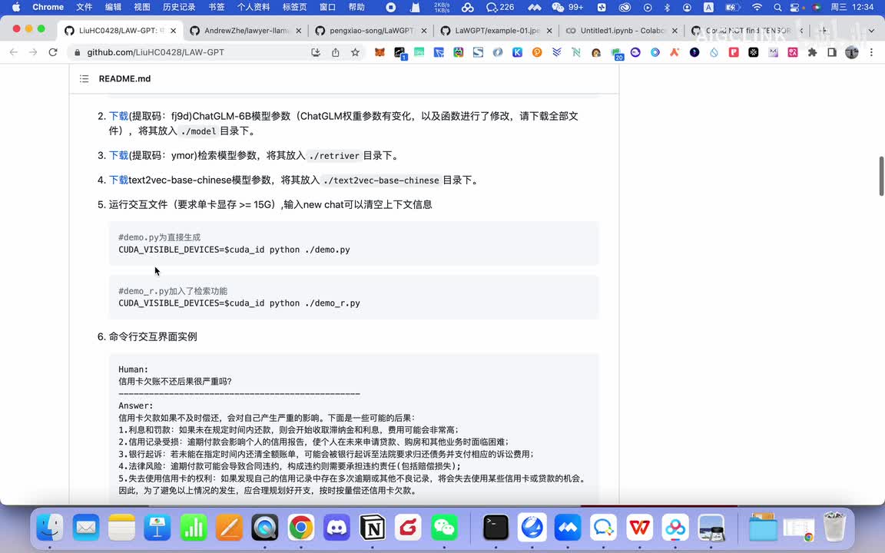This screenshot has height=553, width=885.
Task: Open Notion from the dock
Action: point(373,528)
